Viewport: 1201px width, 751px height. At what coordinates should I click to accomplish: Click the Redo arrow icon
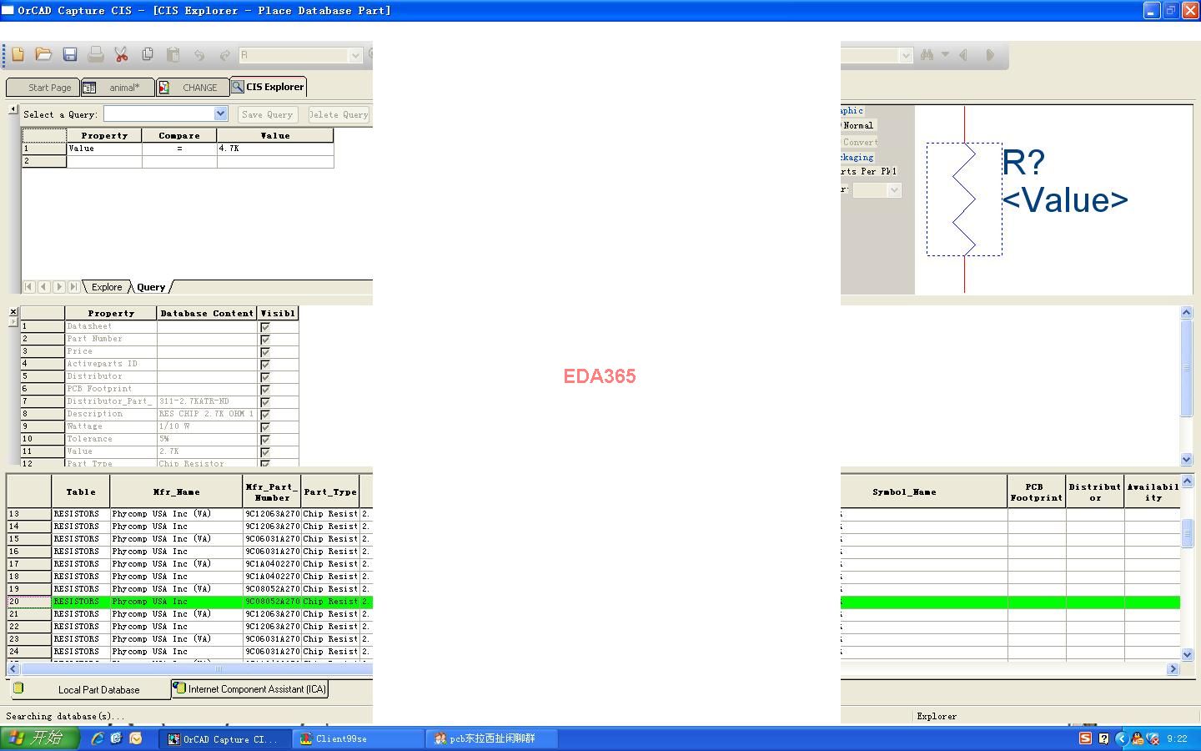click(x=224, y=55)
